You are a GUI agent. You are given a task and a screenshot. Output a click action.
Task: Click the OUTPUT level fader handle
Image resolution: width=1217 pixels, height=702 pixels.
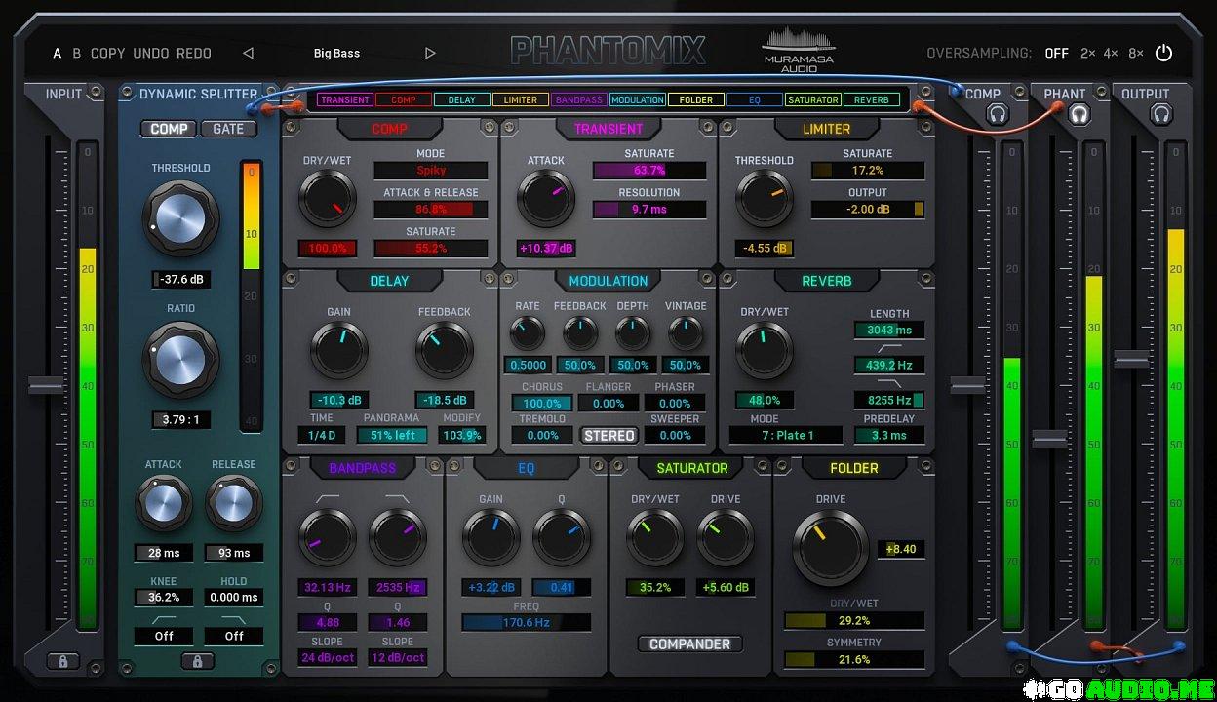click(1131, 360)
